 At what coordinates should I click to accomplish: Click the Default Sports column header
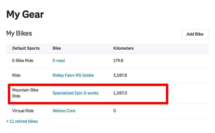pos(26,48)
